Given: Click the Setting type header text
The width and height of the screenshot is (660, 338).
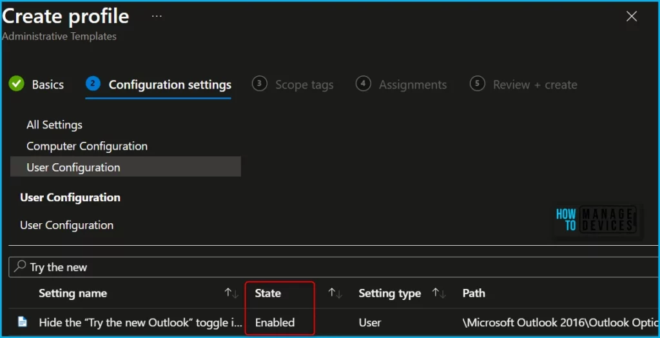Looking at the screenshot, I should coord(390,293).
